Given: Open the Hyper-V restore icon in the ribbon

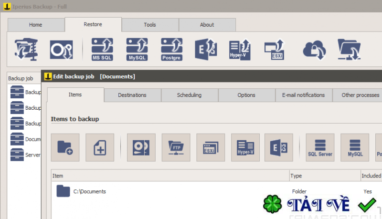Looking at the screenshot, I should coord(240,50).
